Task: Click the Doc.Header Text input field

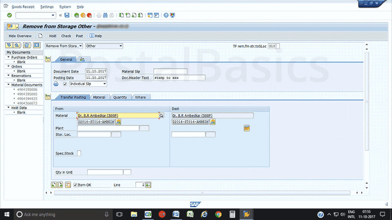Action: coord(179,77)
